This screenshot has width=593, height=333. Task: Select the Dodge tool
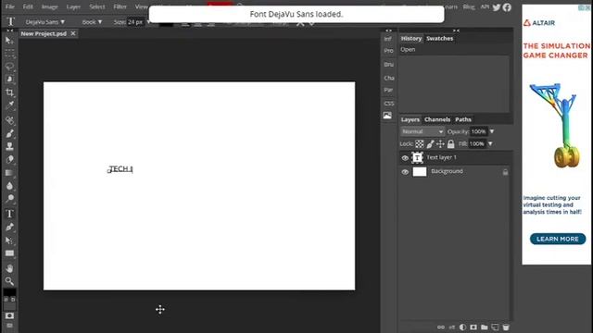(x=9, y=199)
